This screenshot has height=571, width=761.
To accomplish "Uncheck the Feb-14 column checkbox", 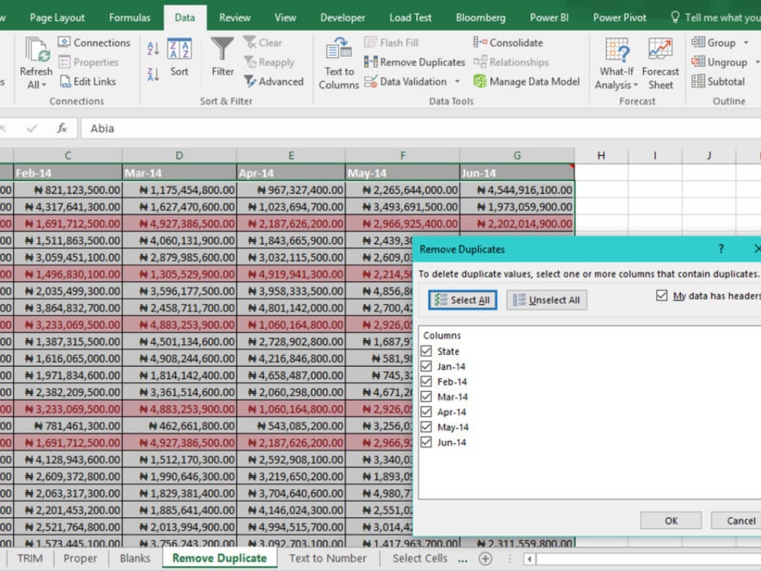I will 427,381.
